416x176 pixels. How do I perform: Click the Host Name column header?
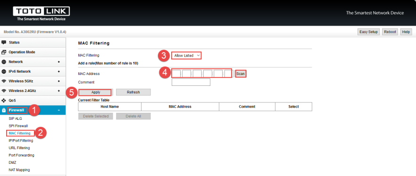[x=110, y=107]
